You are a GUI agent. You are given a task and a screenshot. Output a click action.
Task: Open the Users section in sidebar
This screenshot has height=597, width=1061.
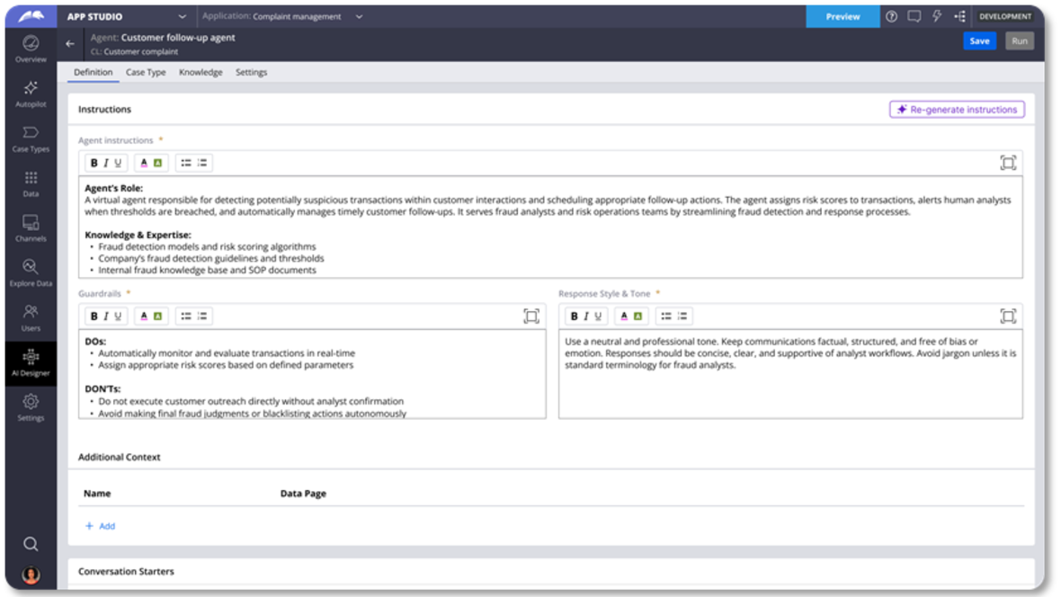tap(31, 317)
